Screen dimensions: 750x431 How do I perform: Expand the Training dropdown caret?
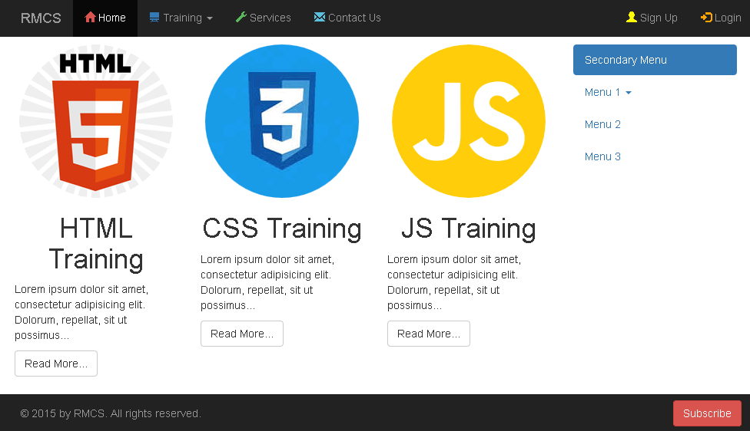click(210, 18)
